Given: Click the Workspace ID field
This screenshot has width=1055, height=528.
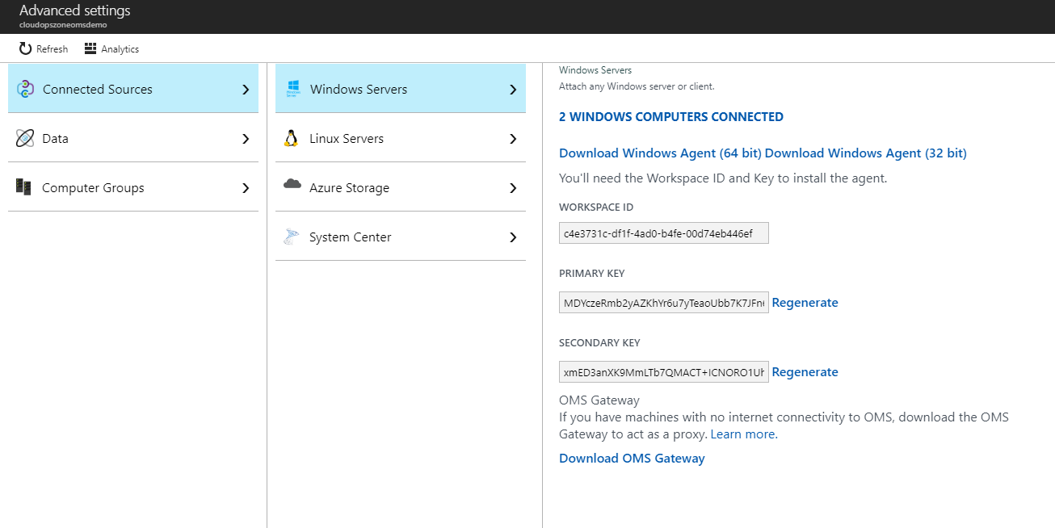Looking at the screenshot, I should [664, 233].
